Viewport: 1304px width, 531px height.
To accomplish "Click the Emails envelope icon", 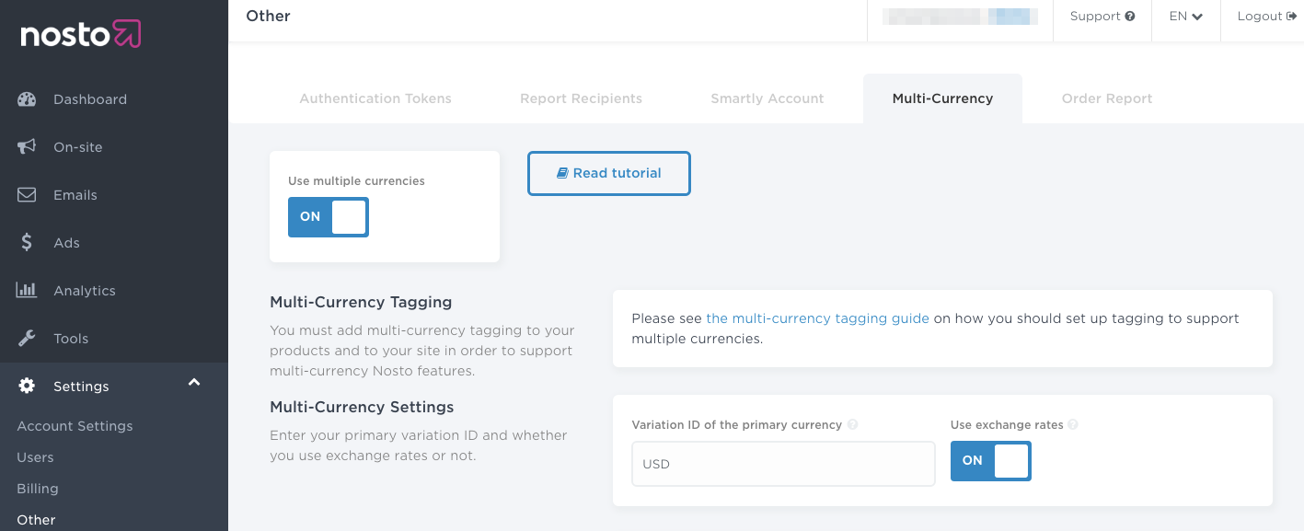I will [x=27, y=195].
